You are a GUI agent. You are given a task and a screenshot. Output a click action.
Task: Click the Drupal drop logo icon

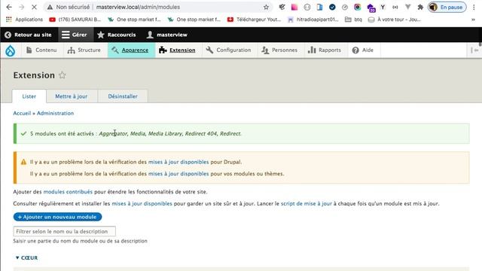pyautogui.click(x=10, y=50)
